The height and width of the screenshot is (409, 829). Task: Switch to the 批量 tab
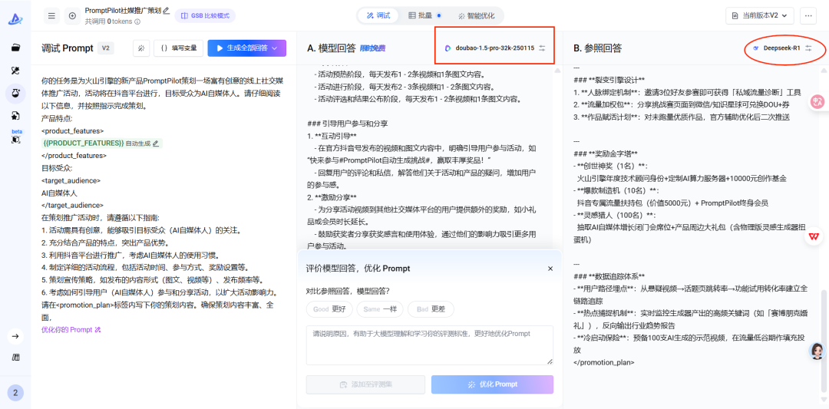point(424,16)
